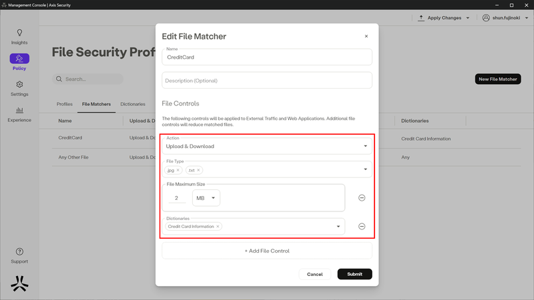Remove the Dictionaries file control
This screenshot has height=300, width=534.
362,227
